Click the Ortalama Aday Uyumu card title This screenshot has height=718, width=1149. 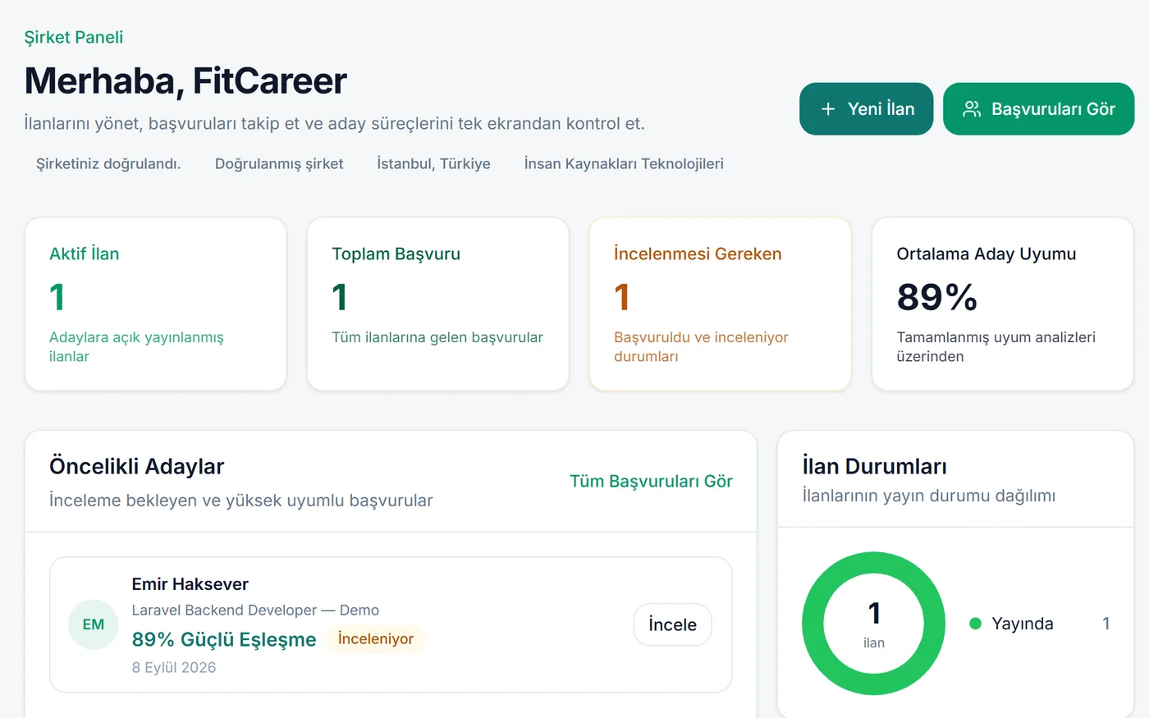click(x=986, y=254)
